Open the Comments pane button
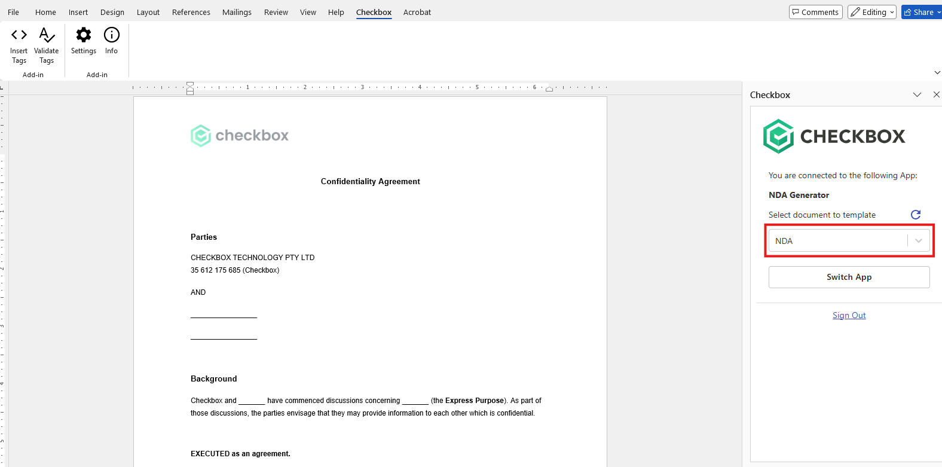The image size is (942, 467). [815, 12]
